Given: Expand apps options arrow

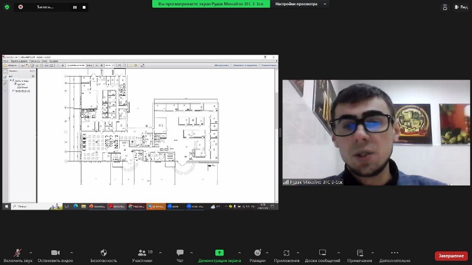Looking at the screenshot, I should 298,253.
